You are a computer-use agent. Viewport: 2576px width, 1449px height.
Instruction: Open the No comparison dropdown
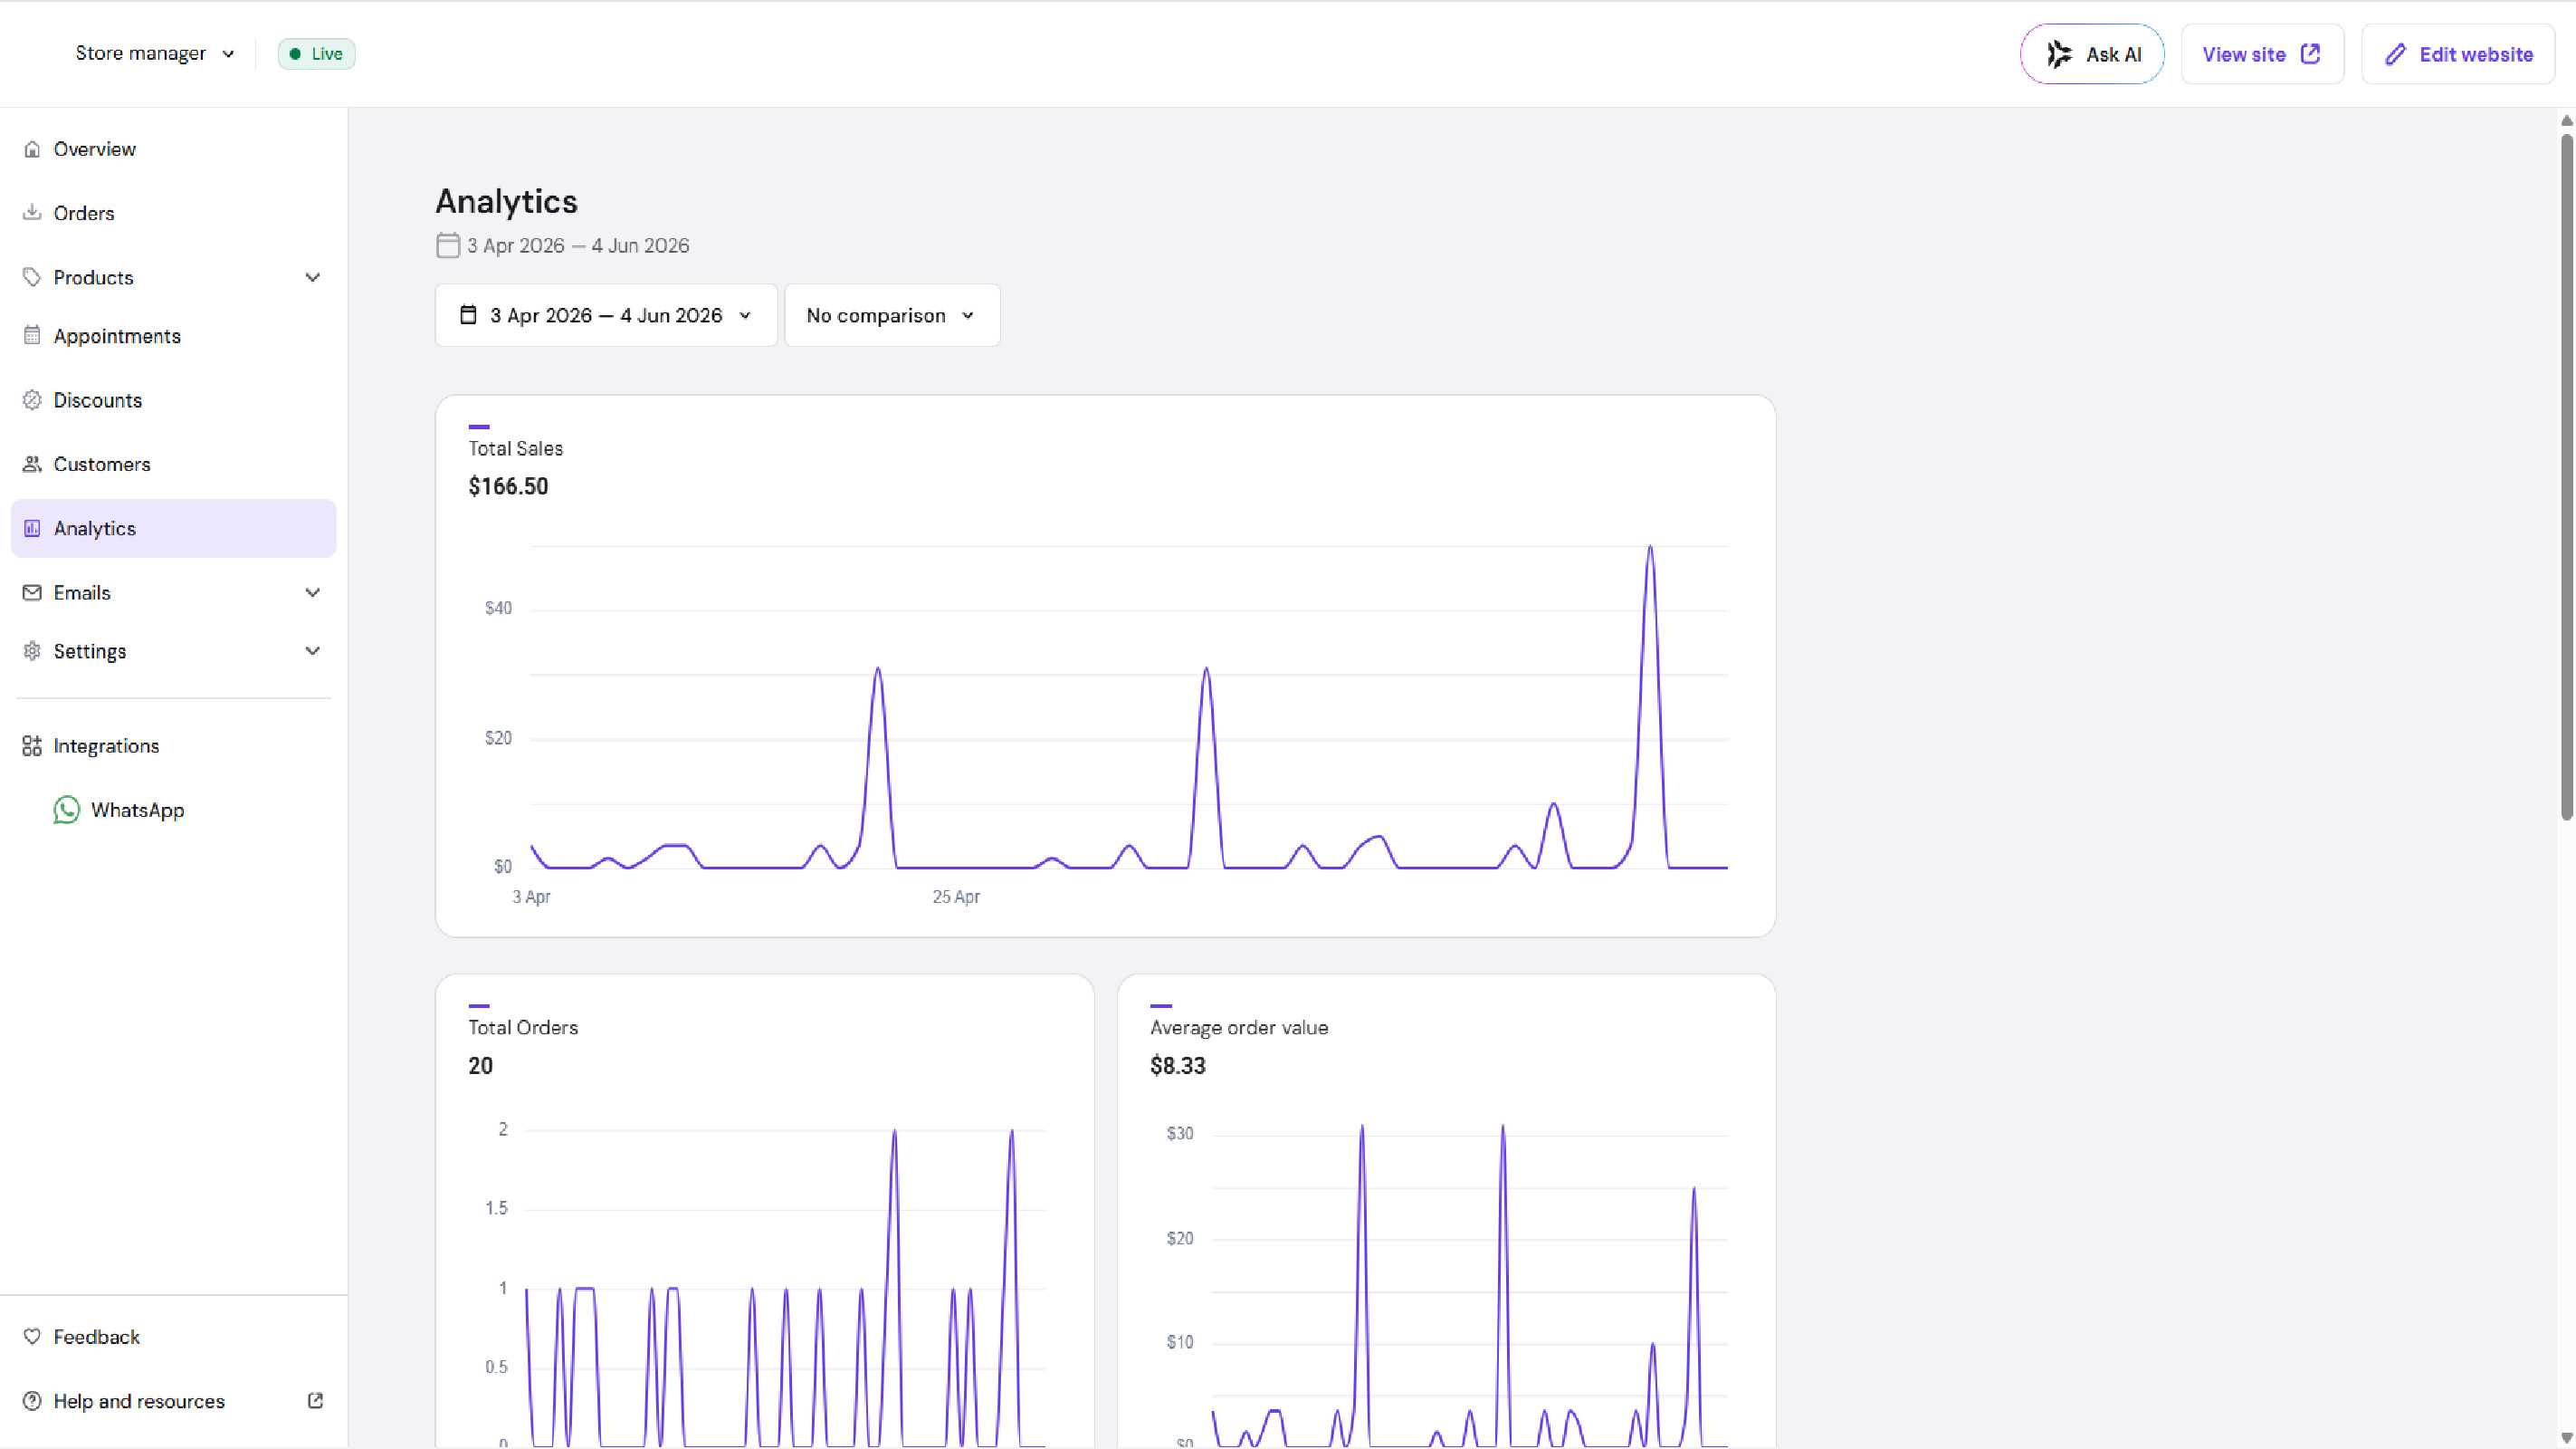pos(892,315)
